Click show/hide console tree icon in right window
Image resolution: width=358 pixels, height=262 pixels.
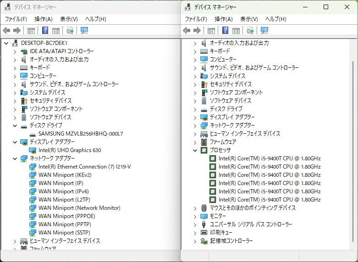coord(211,31)
